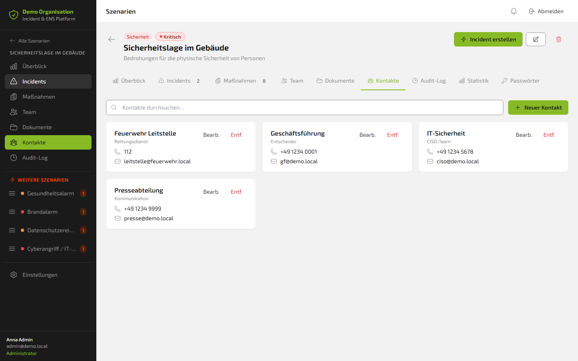The height and width of the screenshot is (361, 578).
Task: Click the mail icon on Geschäftsführung card
Action: [274, 161]
